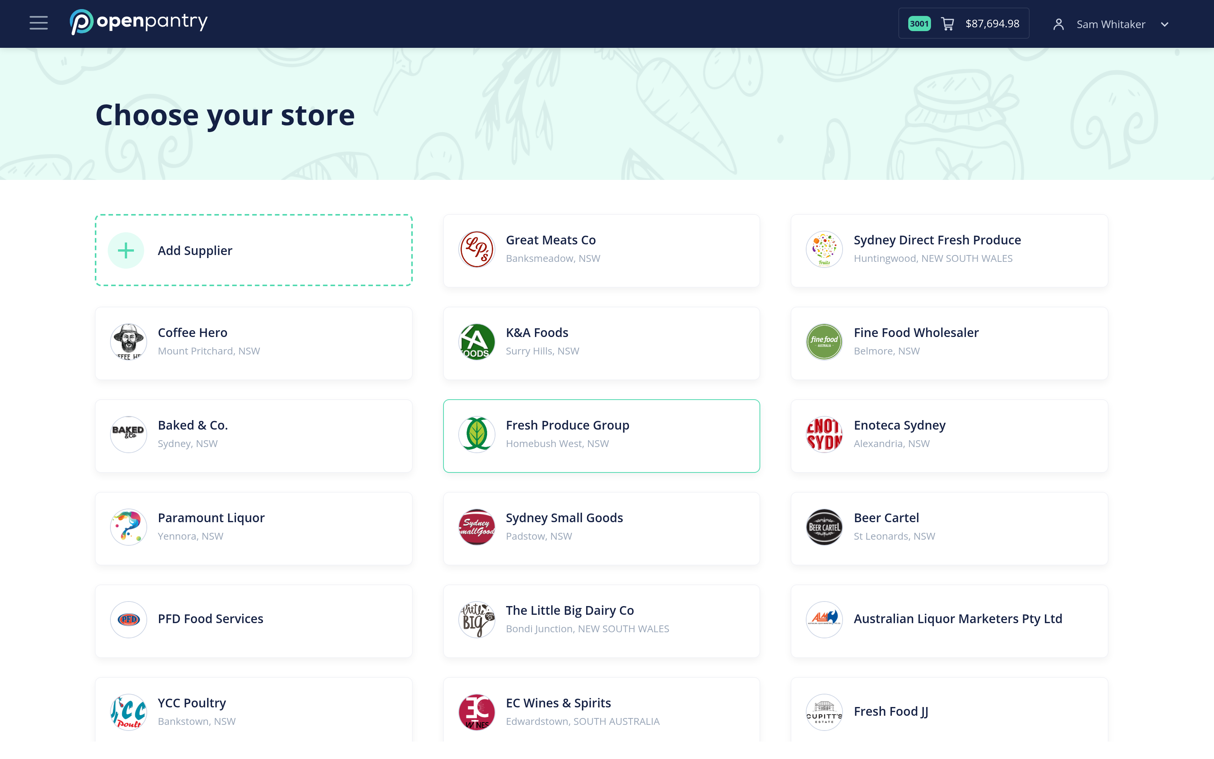Image resolution: width=1214 pixels, height=759 pixels.
Task: Click the Enoteca Sydney logo
Action: pos(824,434)
